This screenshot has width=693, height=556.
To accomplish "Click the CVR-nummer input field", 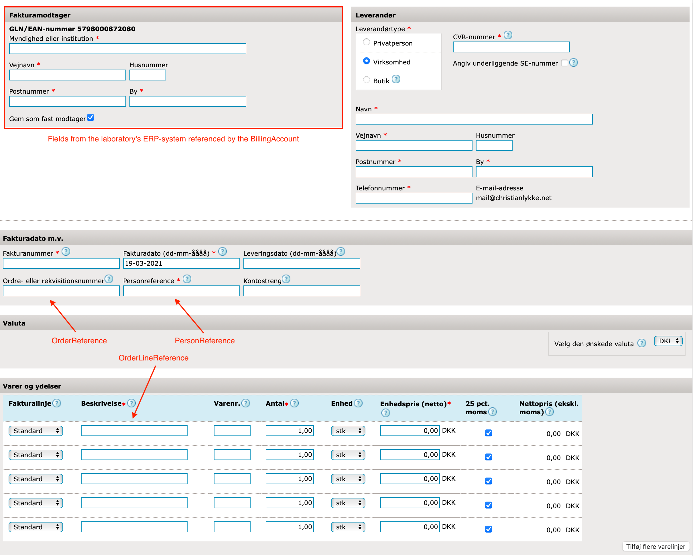I will click(511, 47).
